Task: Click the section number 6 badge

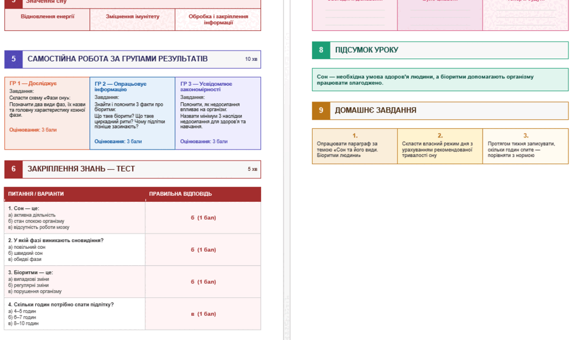Action: coord(13,169)
